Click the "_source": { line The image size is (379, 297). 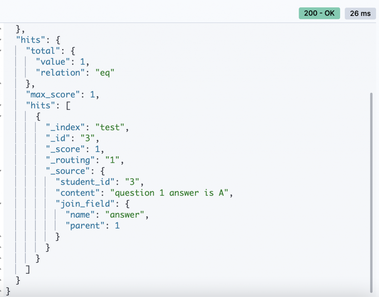(x=75, y=171)
